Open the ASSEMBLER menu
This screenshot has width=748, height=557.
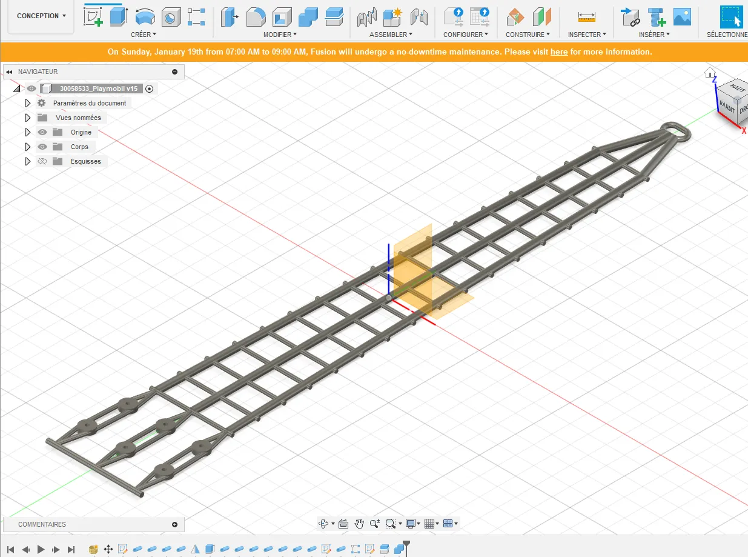click(x=391, y=35)
